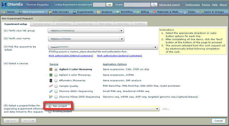Open the Annotations tab
Screen dimensions: 229x126
64,24
